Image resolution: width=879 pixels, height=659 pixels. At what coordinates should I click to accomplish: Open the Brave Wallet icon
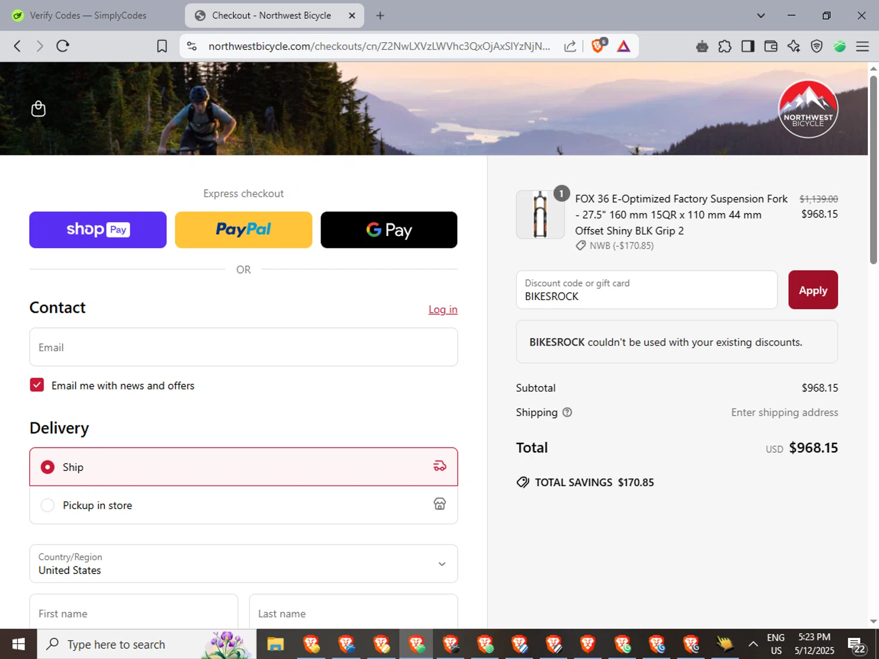[771, 46]
